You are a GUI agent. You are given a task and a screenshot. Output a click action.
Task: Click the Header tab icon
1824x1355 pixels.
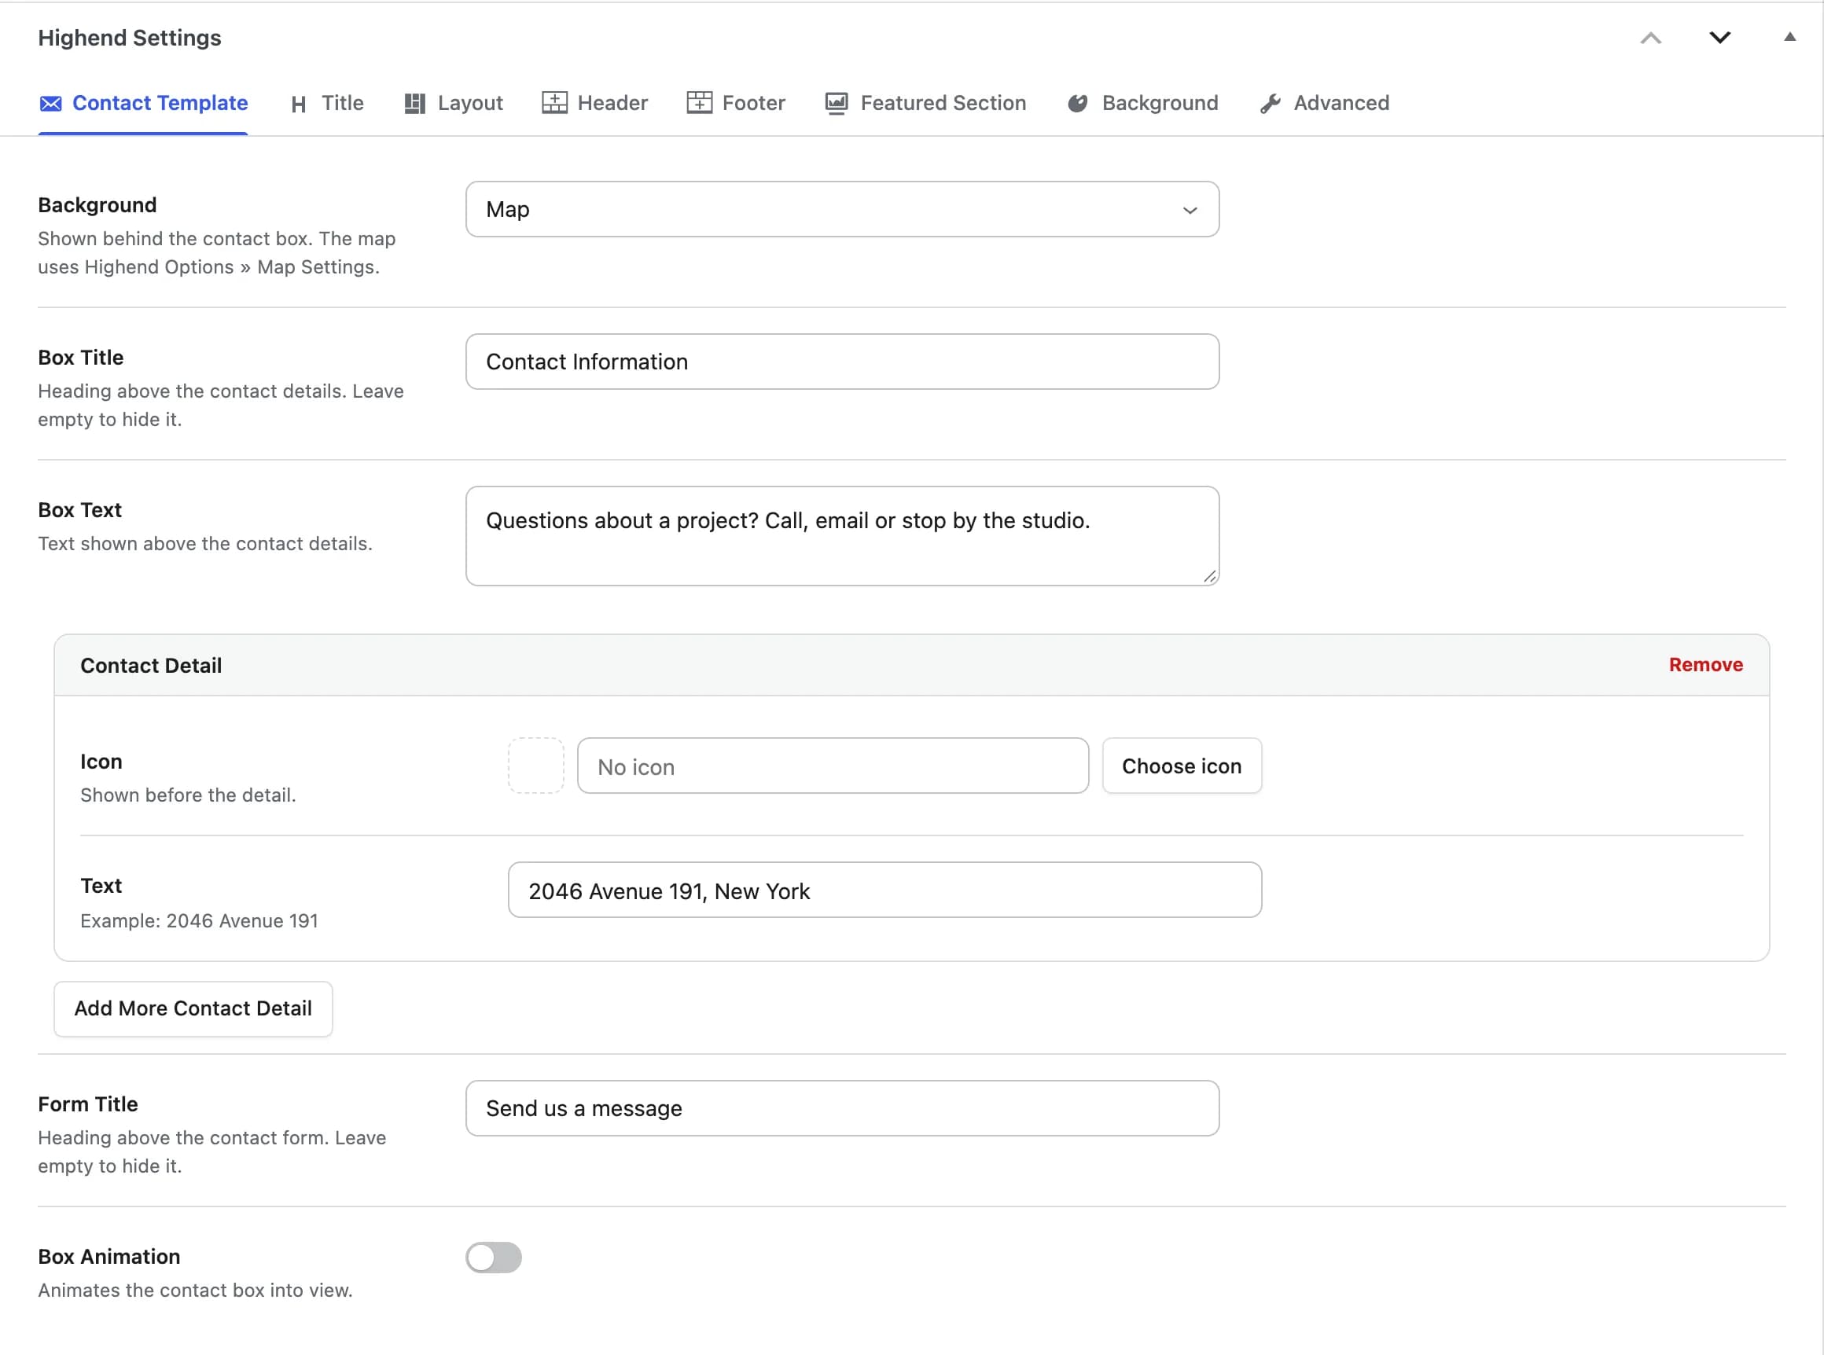[554, 102]
